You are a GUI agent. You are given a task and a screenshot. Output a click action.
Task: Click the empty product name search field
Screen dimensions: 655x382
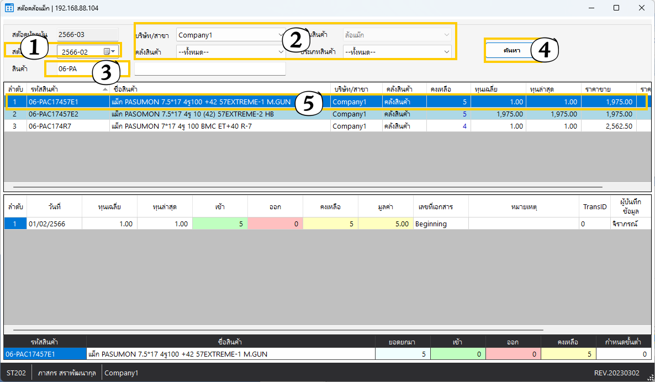point(210,68)
